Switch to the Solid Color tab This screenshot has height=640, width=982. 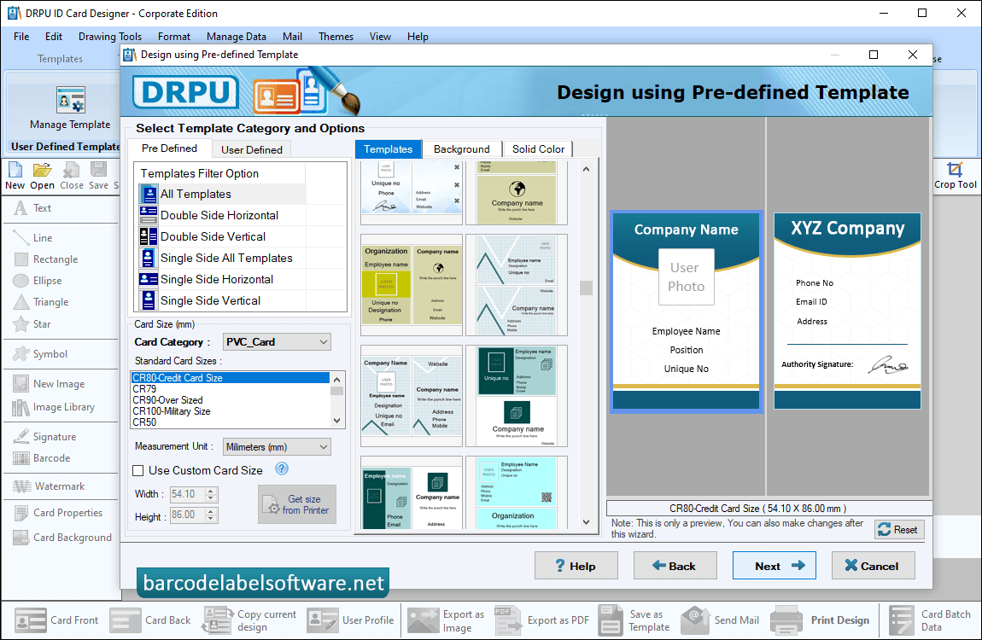[538, 148]
